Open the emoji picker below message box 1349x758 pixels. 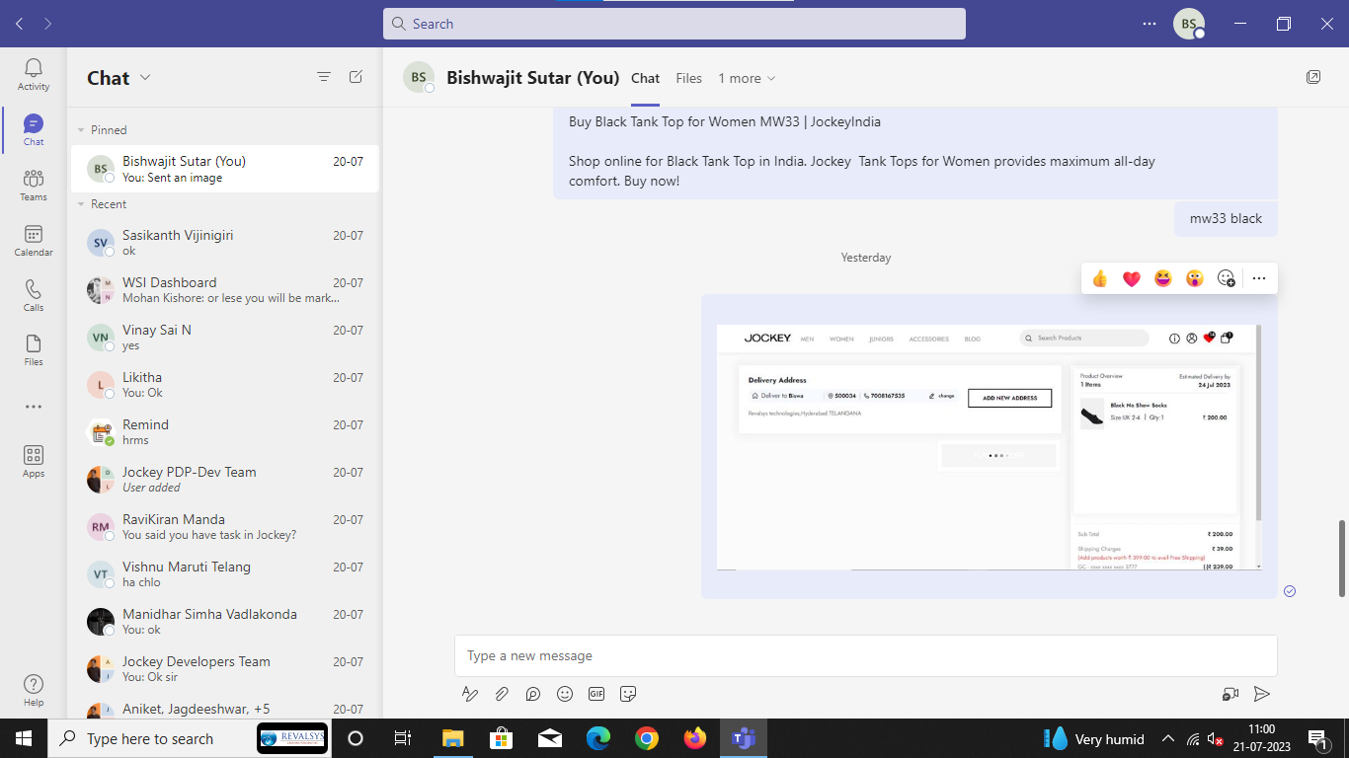565,694
